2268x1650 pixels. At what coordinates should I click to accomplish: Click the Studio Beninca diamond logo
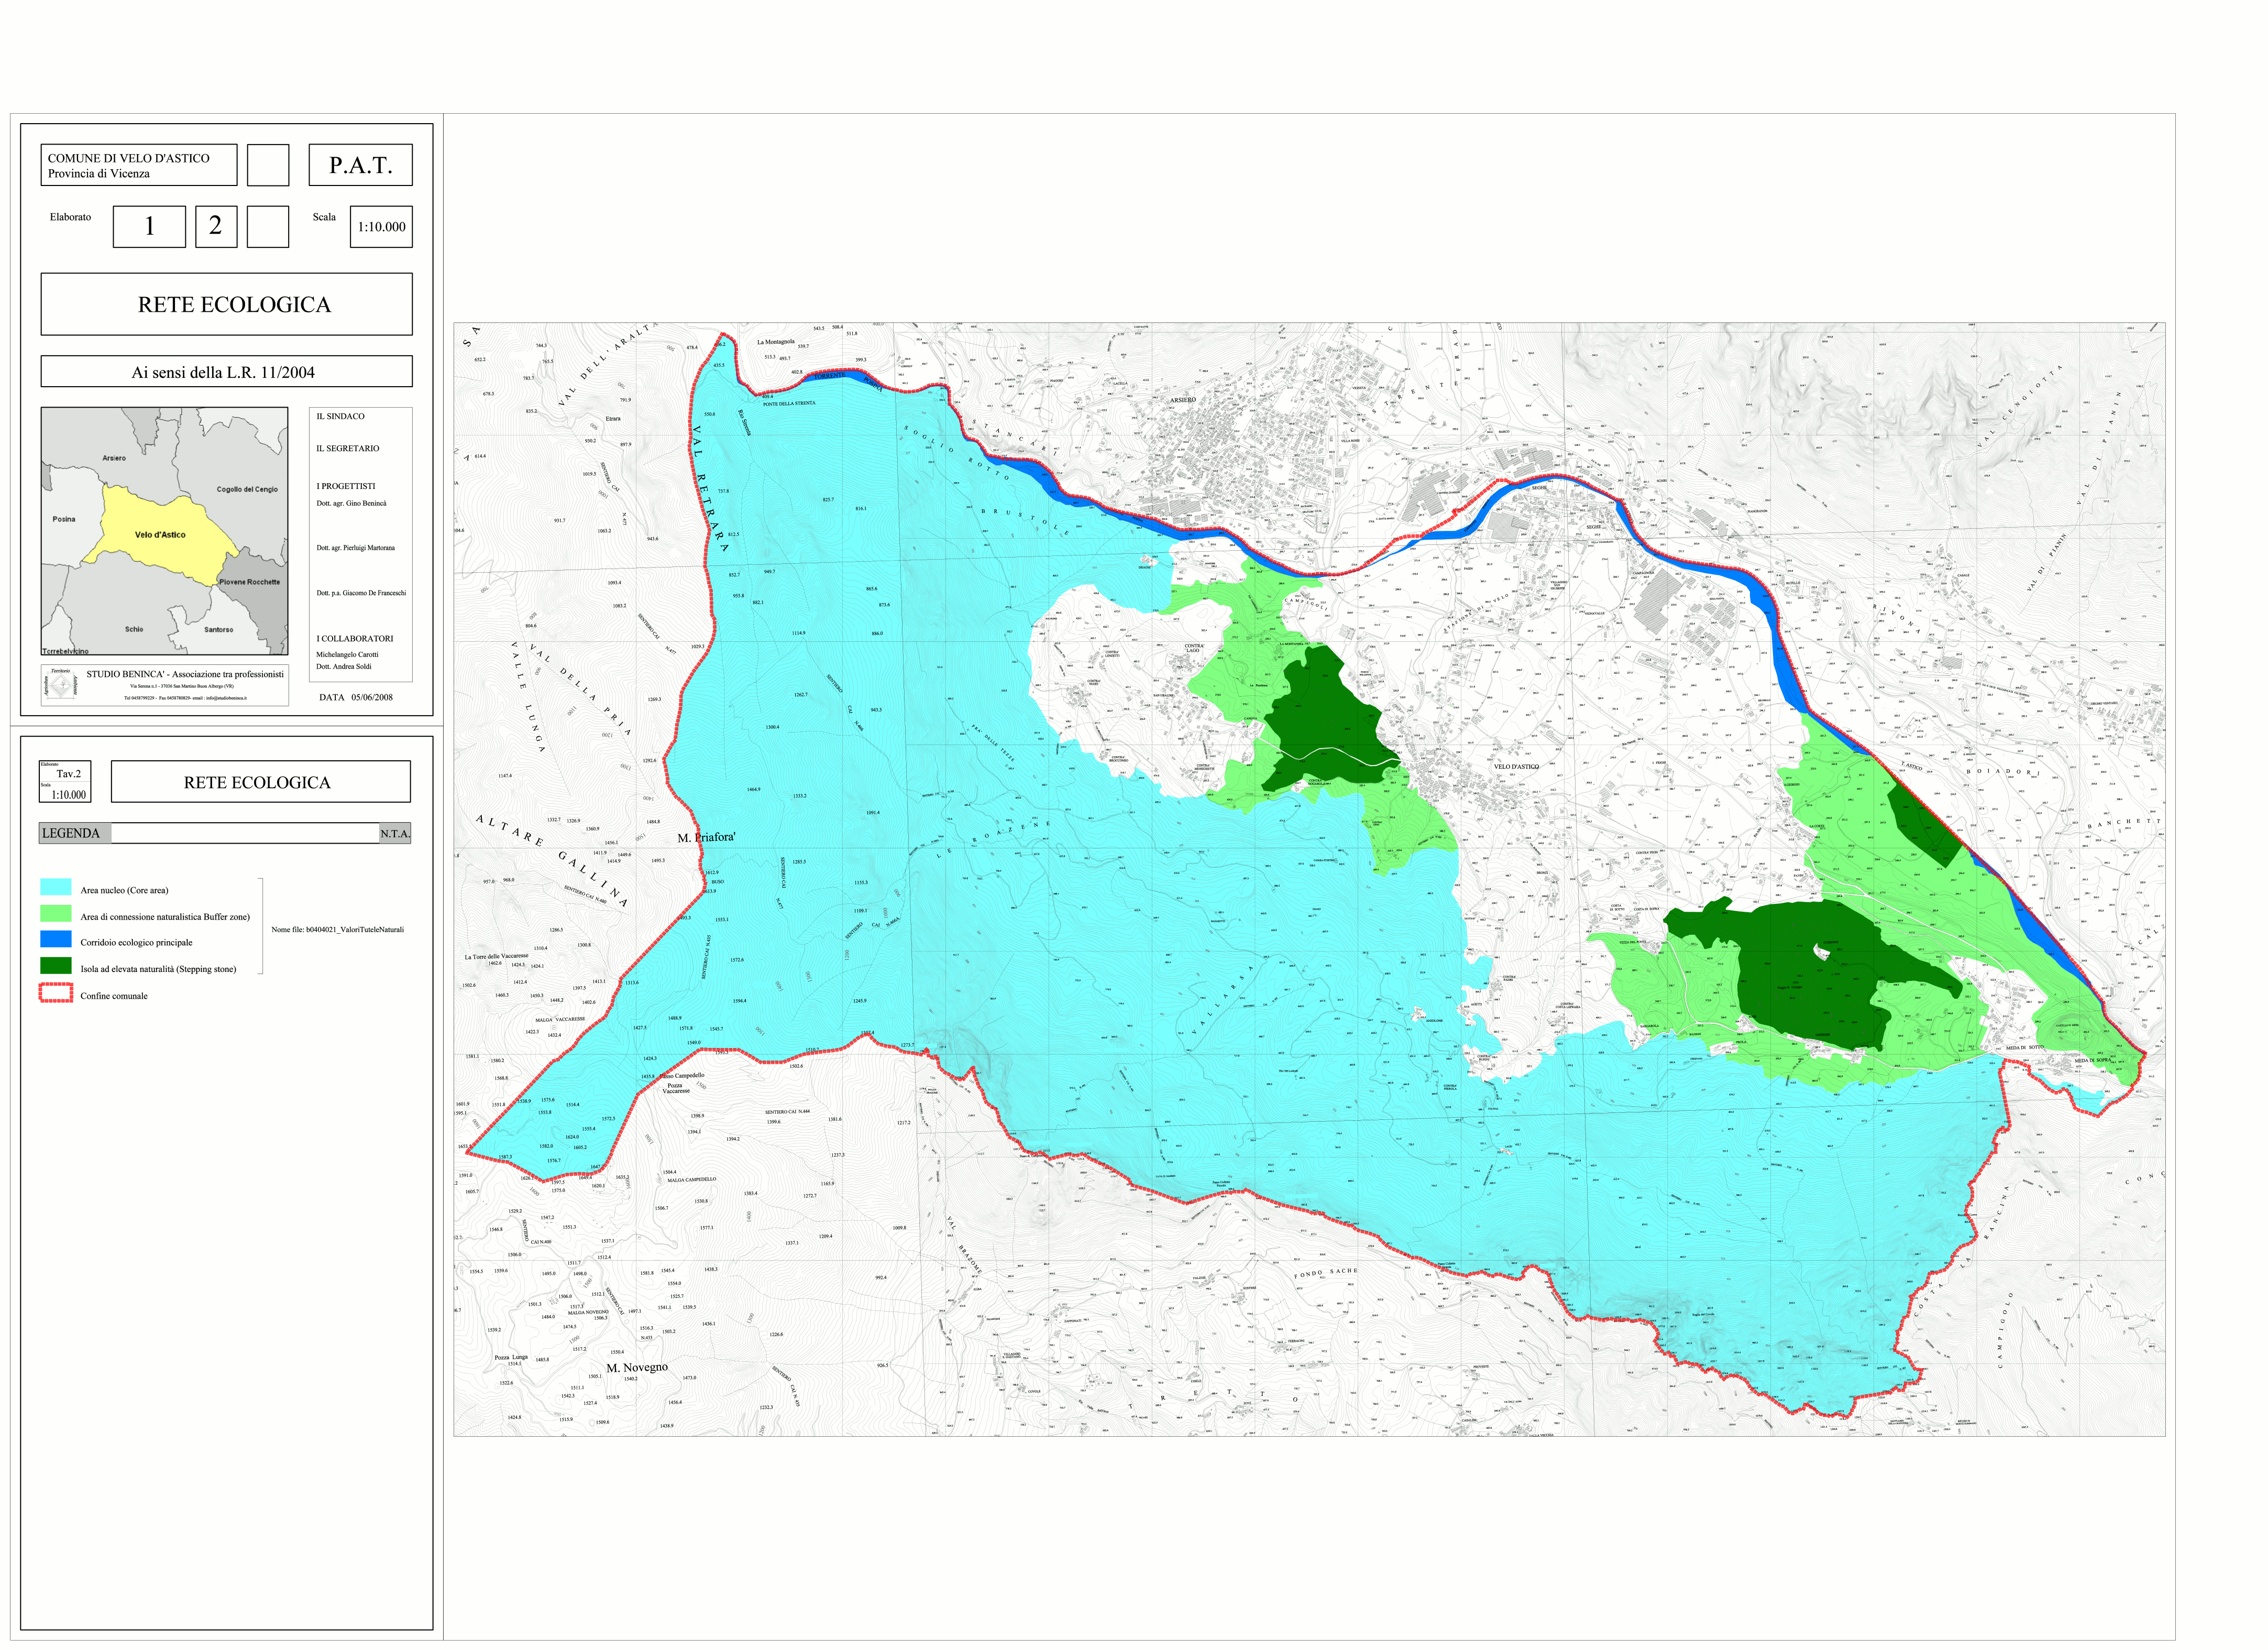pos(60,685)
